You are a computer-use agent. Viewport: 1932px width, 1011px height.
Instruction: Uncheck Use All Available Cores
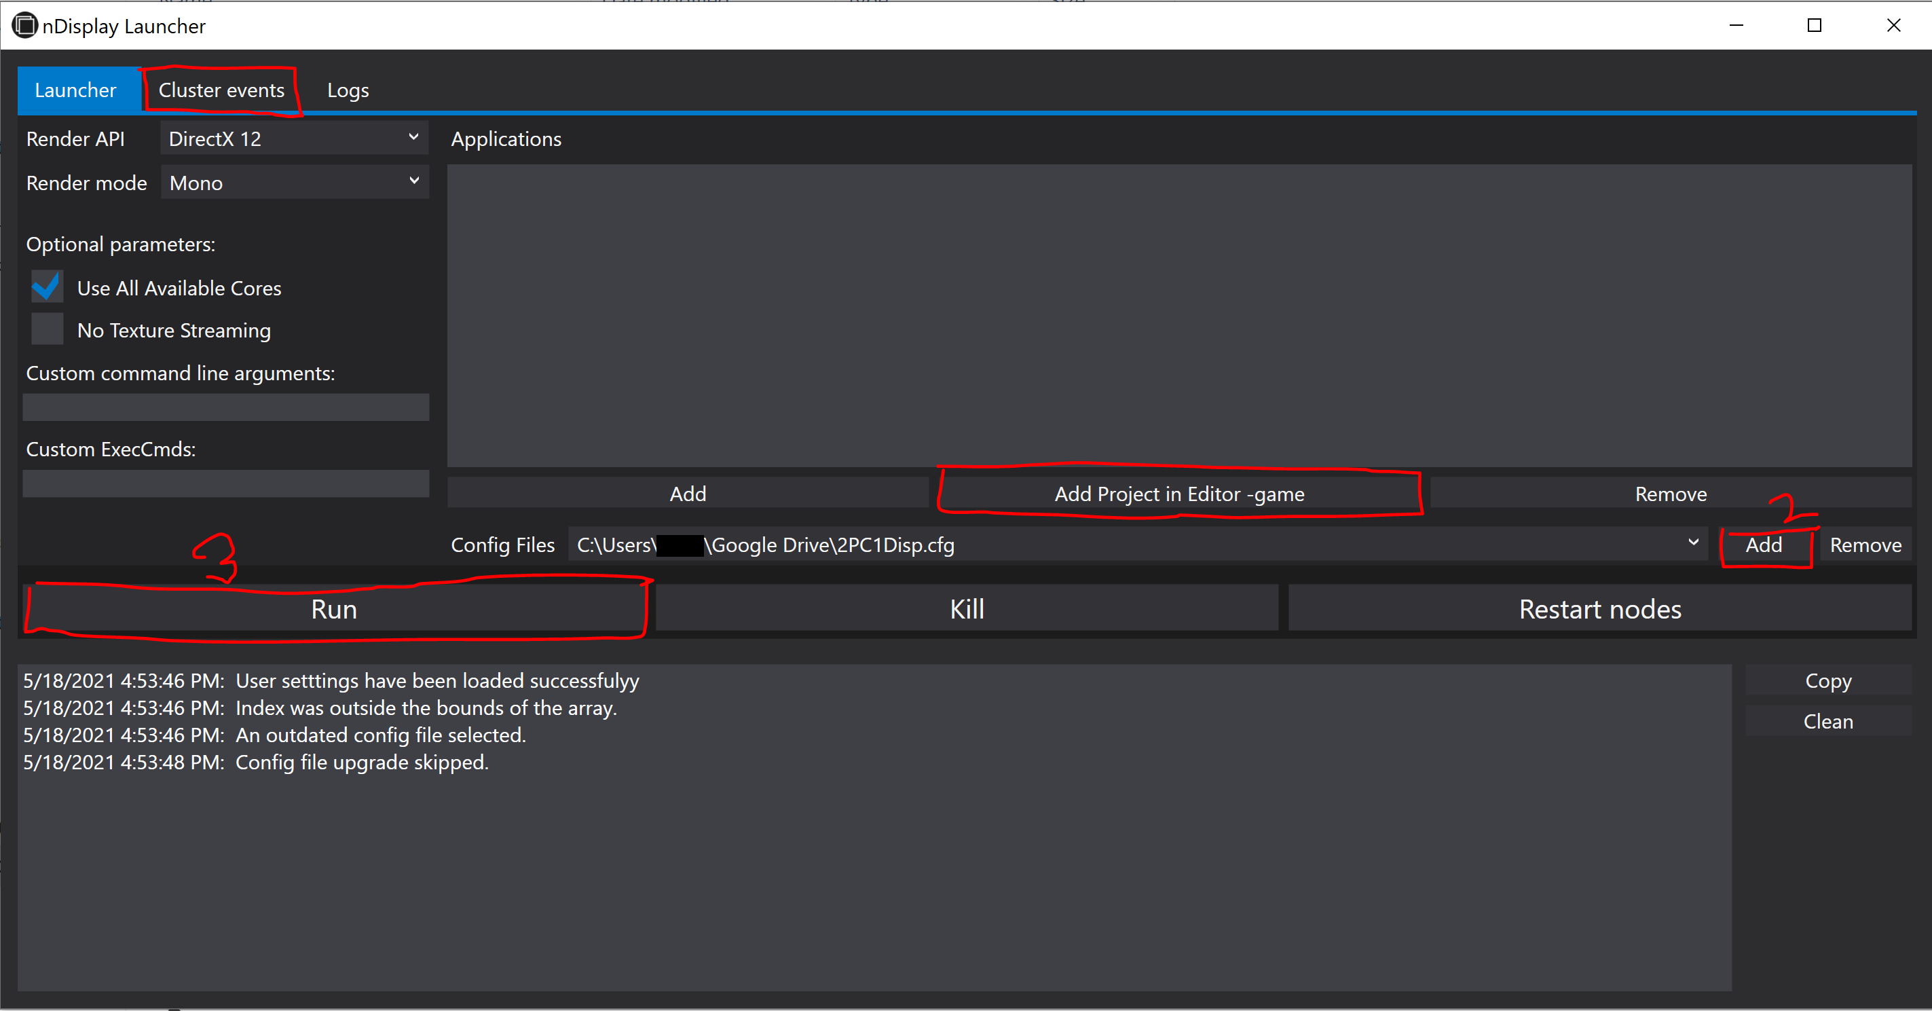click(48, 287)
